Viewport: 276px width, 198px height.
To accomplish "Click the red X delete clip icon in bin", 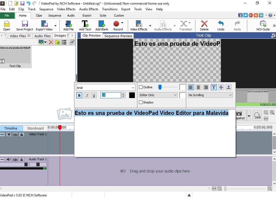I will coord(51,42).
